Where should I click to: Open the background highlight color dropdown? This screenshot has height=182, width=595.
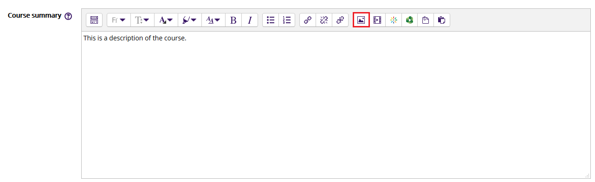190,20
